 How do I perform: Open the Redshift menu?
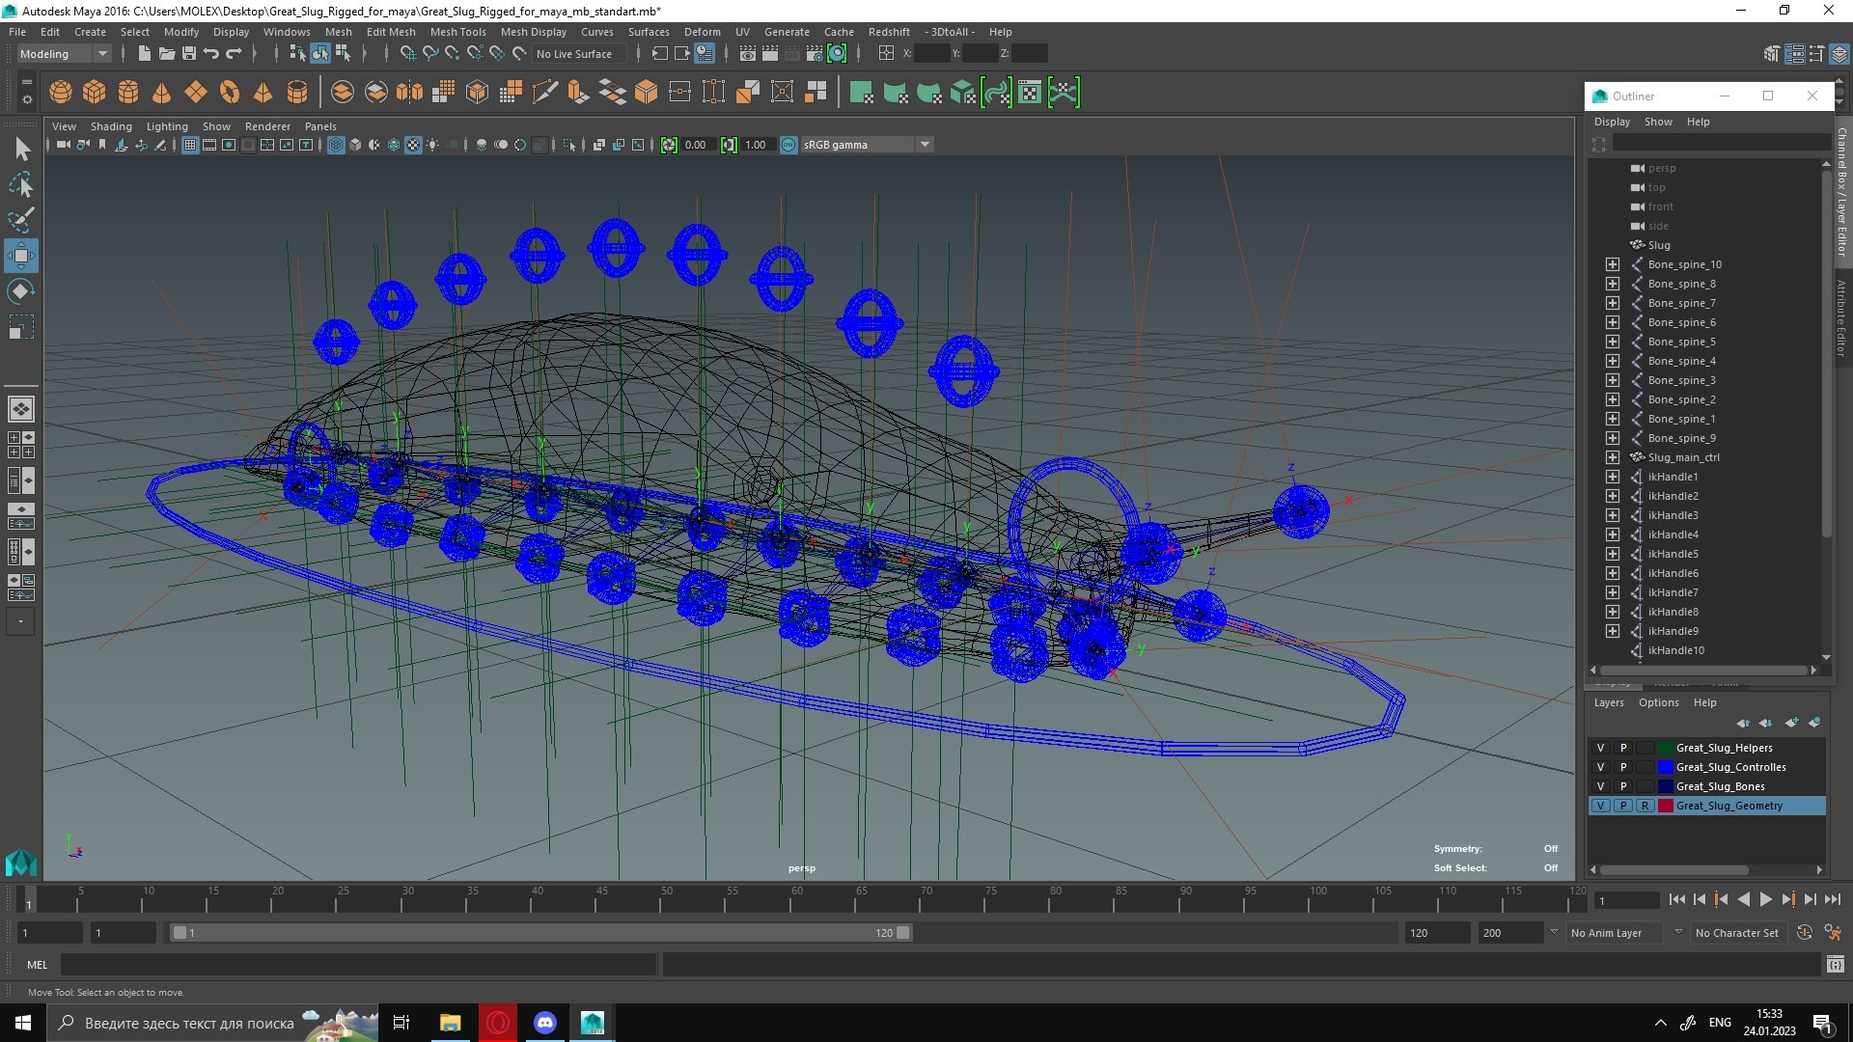coord(888,32)
